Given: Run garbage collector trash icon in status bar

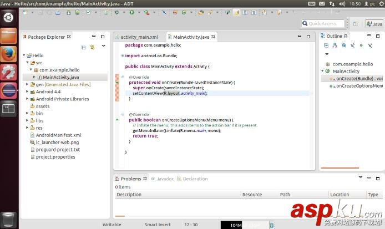Looking at the screenshot, I should pyautogui.click(x=272, y=225).
